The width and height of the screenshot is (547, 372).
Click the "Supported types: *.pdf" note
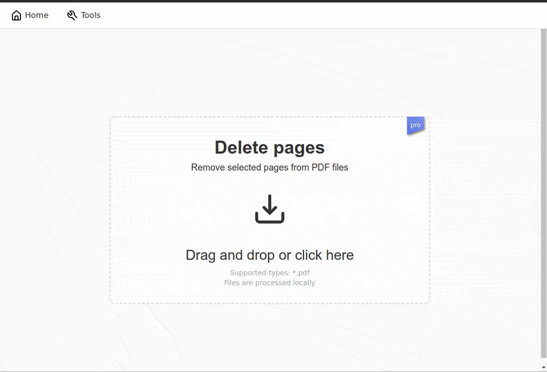pyautogui.click(x=270, y=273)
